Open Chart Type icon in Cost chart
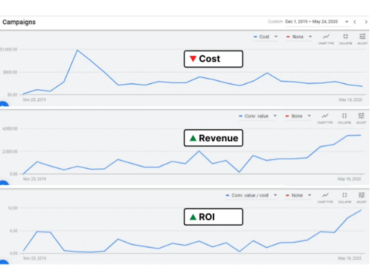 326,39
